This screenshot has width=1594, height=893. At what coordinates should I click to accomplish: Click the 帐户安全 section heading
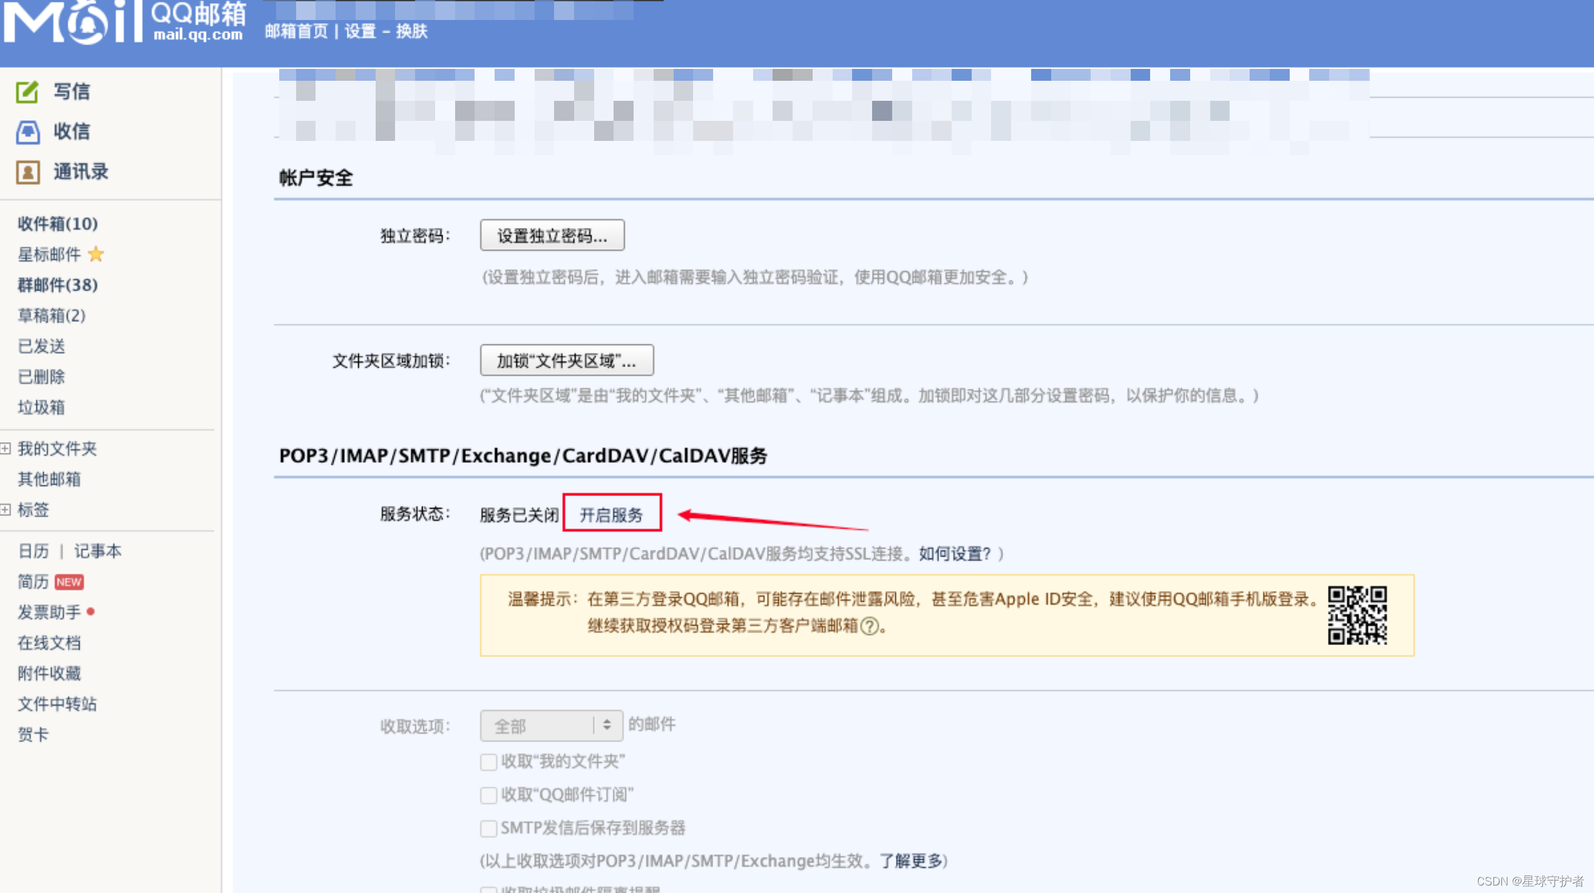coord(316,178)
